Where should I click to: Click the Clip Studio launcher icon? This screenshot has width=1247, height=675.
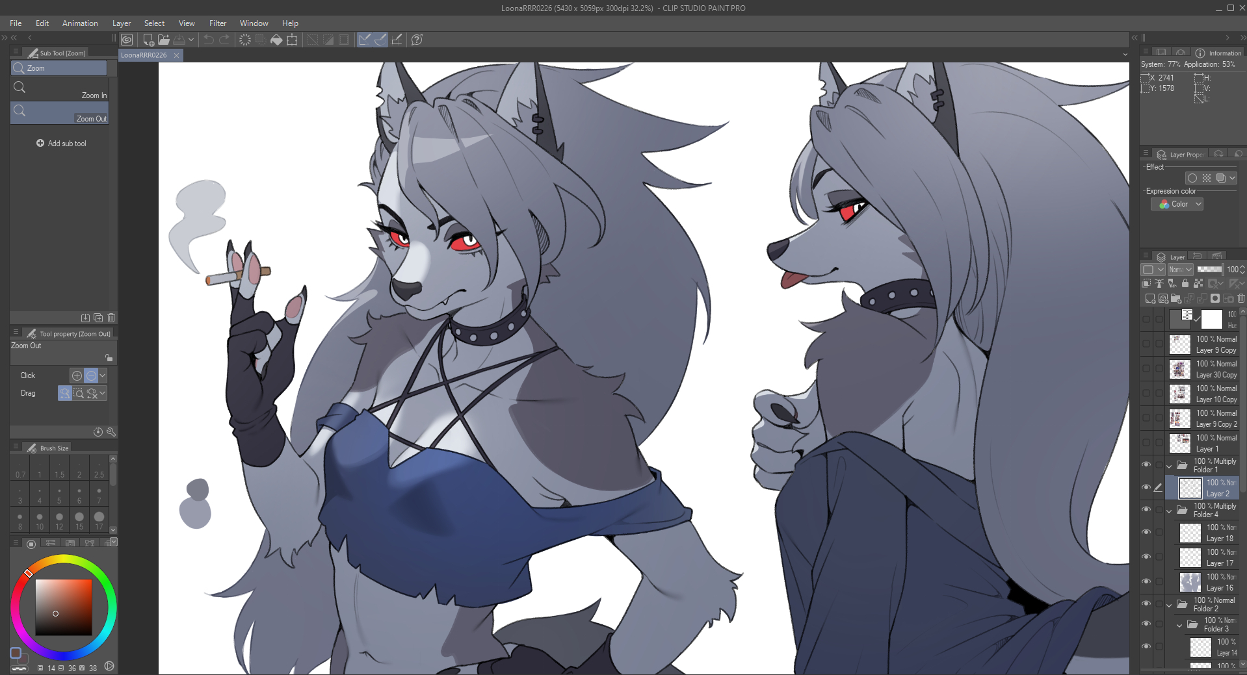[x=127, y=40]
